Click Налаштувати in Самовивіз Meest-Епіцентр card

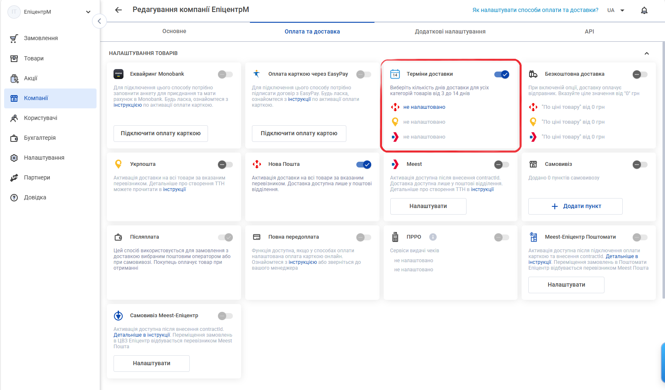point(152,364)
